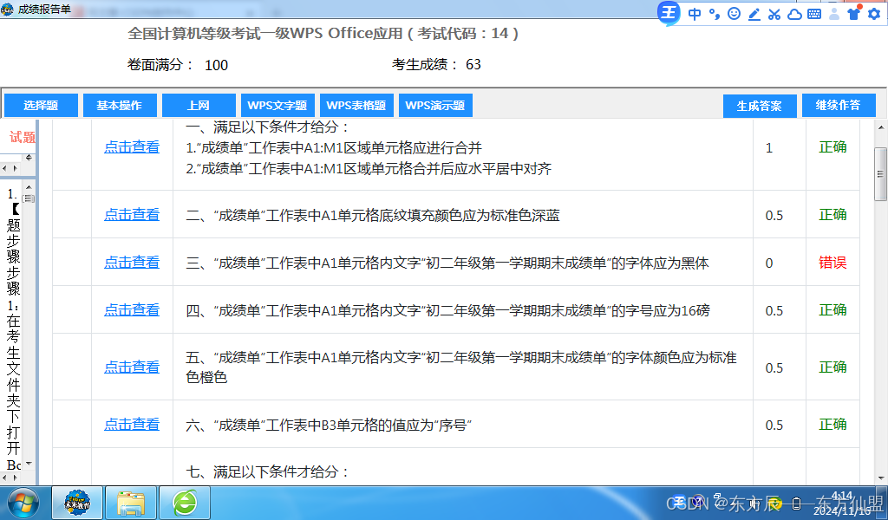Image resolution: width=888 pixels, height=520 pixels.
Task: Click the 卷面满分 100 value
Action: click(x=216, y=65)
